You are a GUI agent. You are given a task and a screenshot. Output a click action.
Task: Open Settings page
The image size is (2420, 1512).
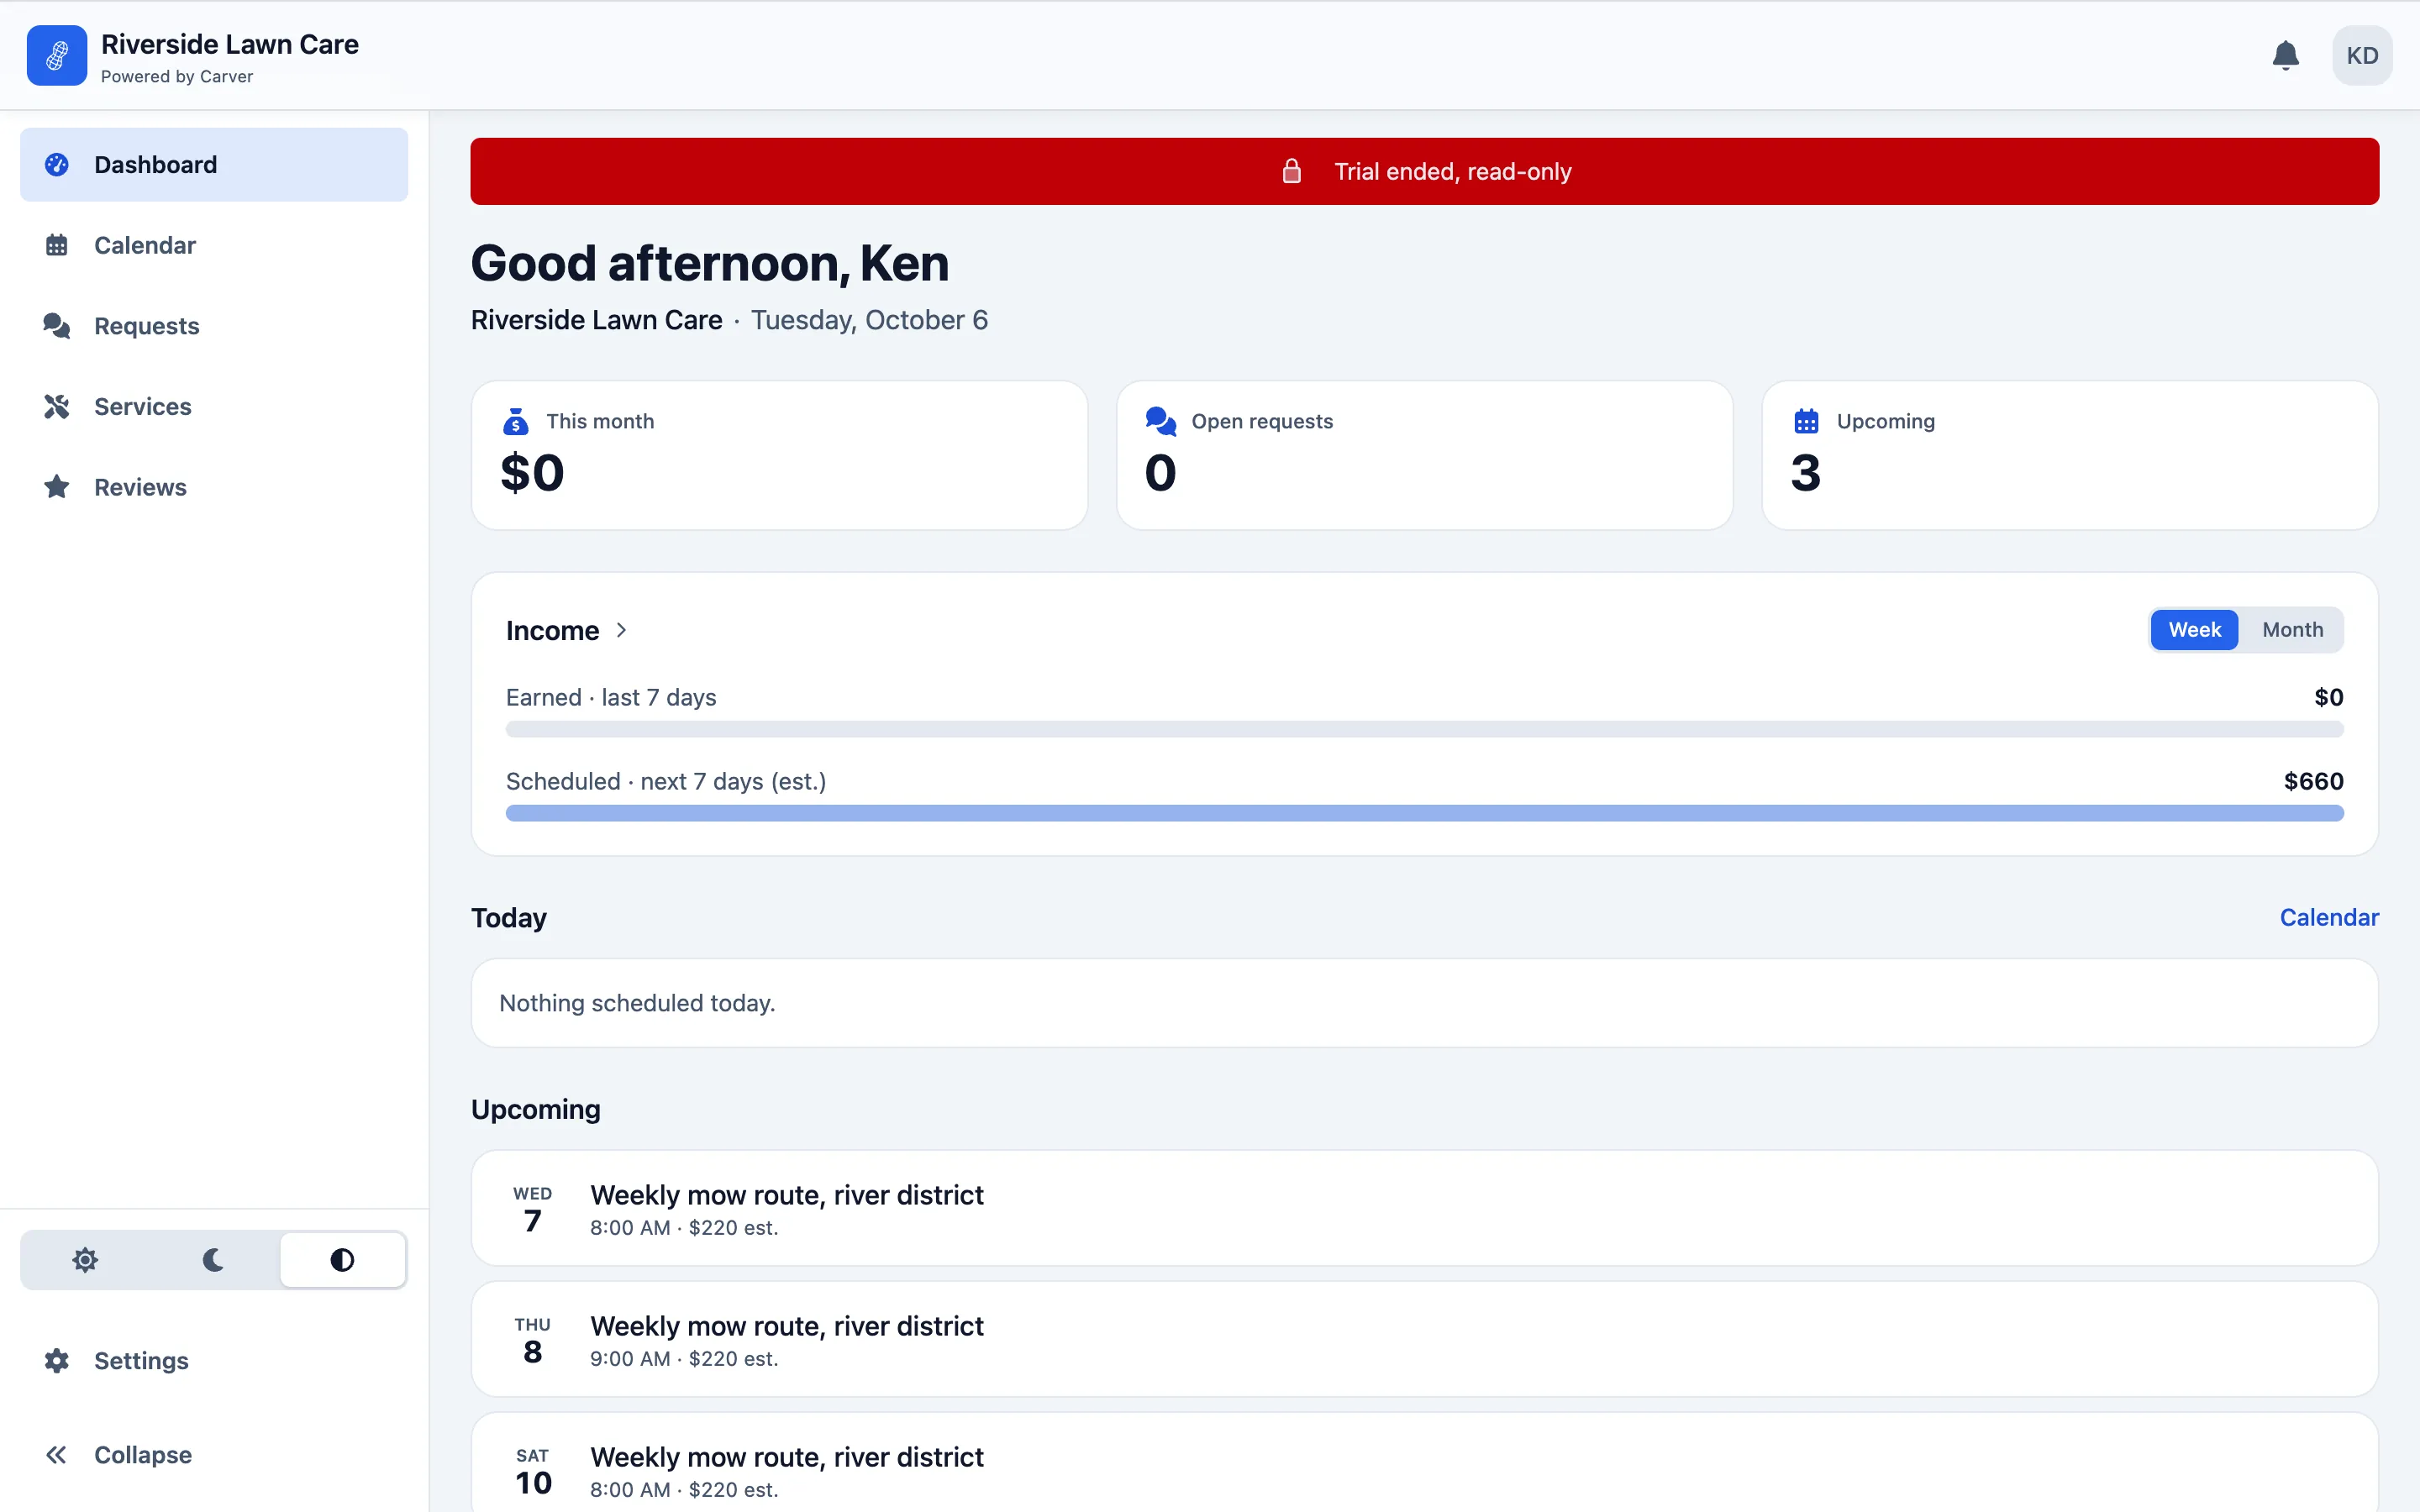click(x=214, y=1361)
